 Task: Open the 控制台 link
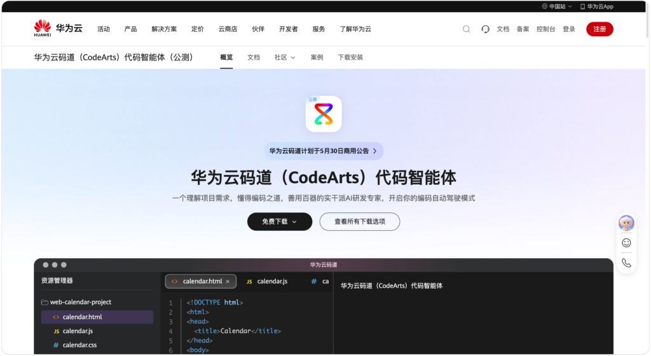click(x=545, y=29)
